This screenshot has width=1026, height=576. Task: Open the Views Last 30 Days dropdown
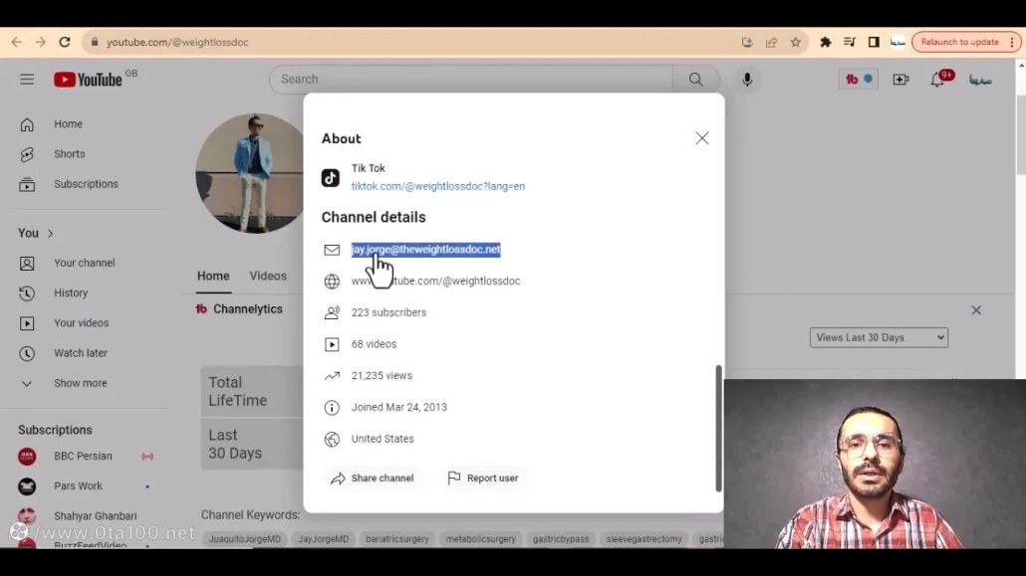click(x=879, y=337)
